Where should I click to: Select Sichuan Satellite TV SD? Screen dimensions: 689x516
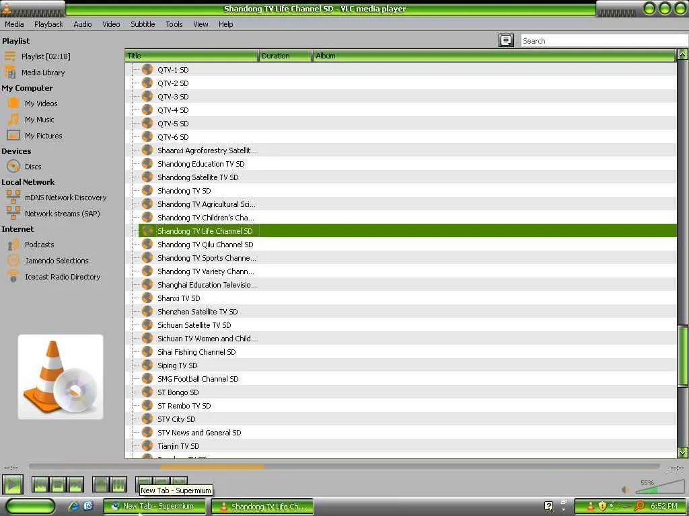pyautogui.click(x=194, y=325)
